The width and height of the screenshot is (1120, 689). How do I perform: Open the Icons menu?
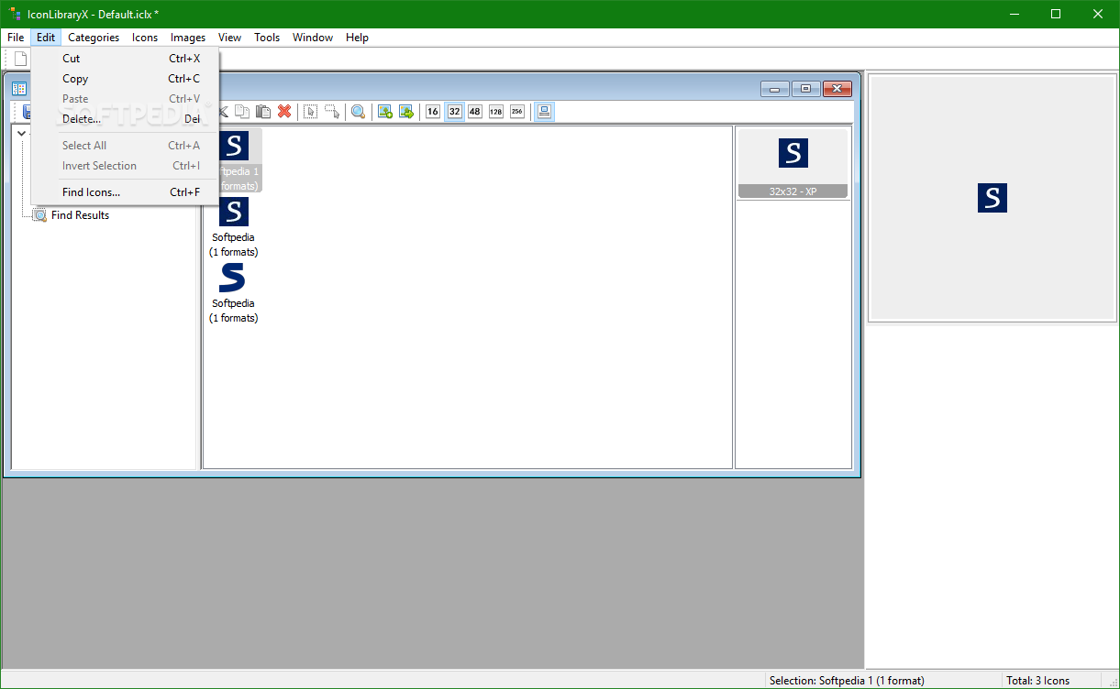tap(145, 38)
